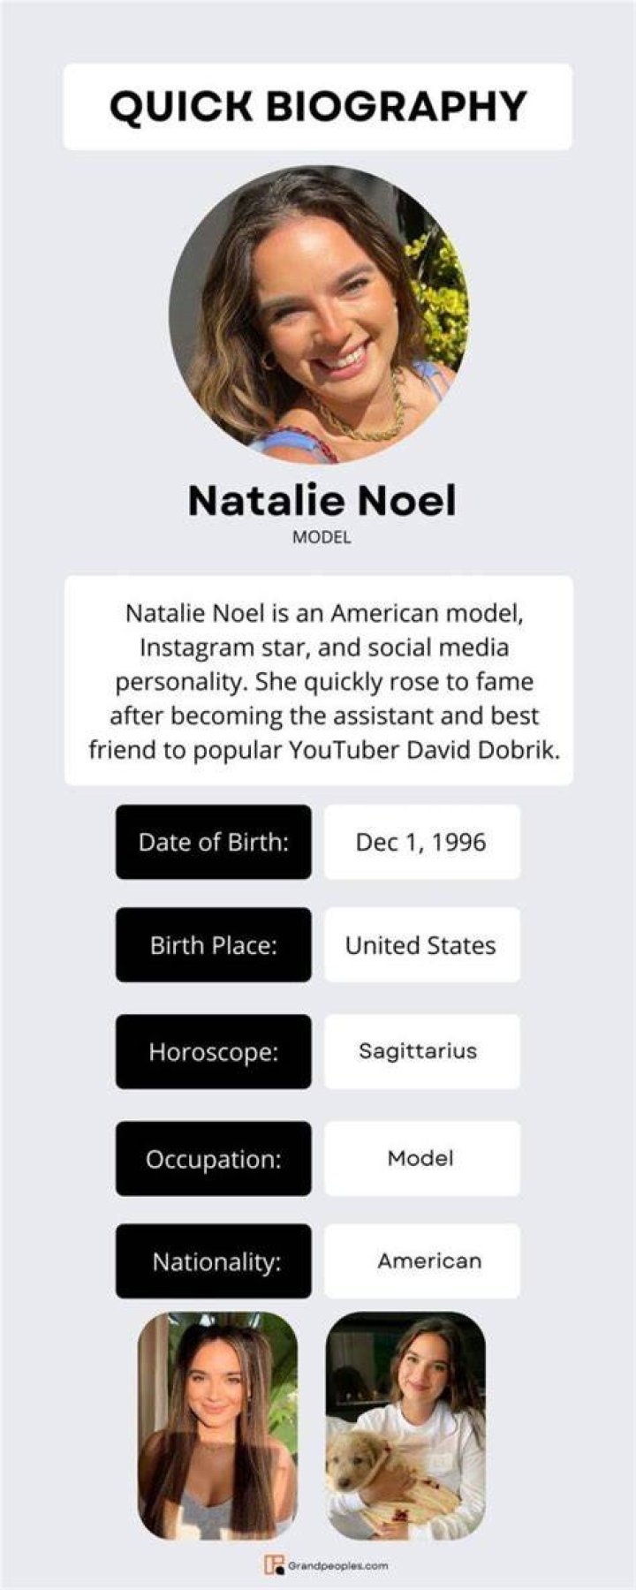Screen dimensions: 636x1590
Task: Click the biography description paragraph box
Action: (x=319, y=681)
